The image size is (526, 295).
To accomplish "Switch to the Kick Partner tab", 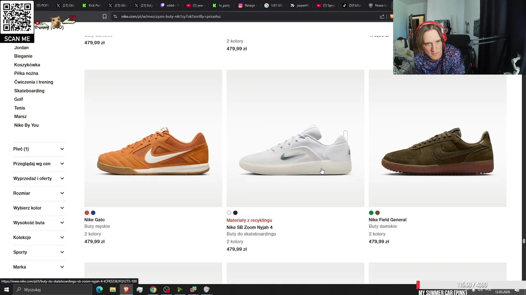I will [x=91, y=5].
